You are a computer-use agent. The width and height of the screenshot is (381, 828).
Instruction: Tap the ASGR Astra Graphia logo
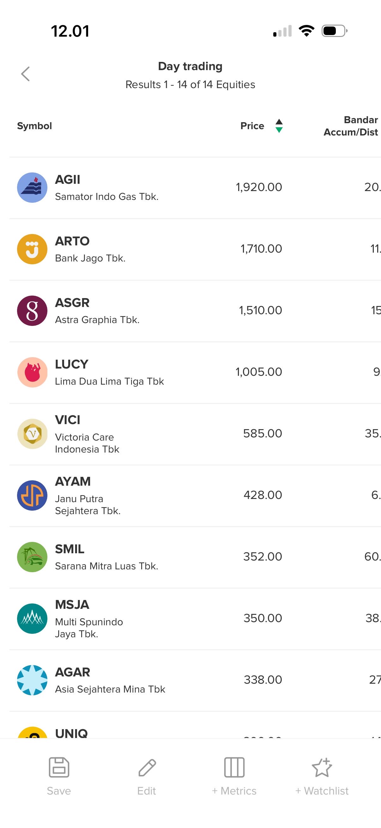(x=32, y=311)
